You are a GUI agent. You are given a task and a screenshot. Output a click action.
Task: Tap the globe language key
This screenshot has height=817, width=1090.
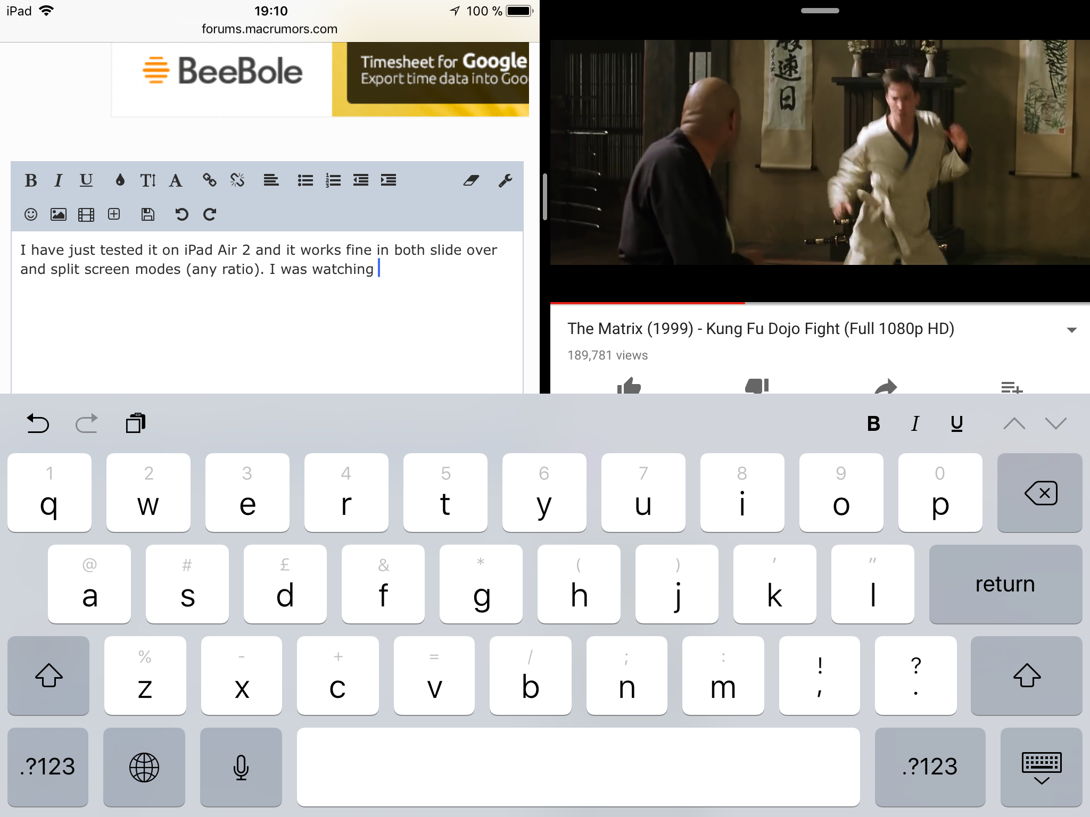tap(144, 767)
